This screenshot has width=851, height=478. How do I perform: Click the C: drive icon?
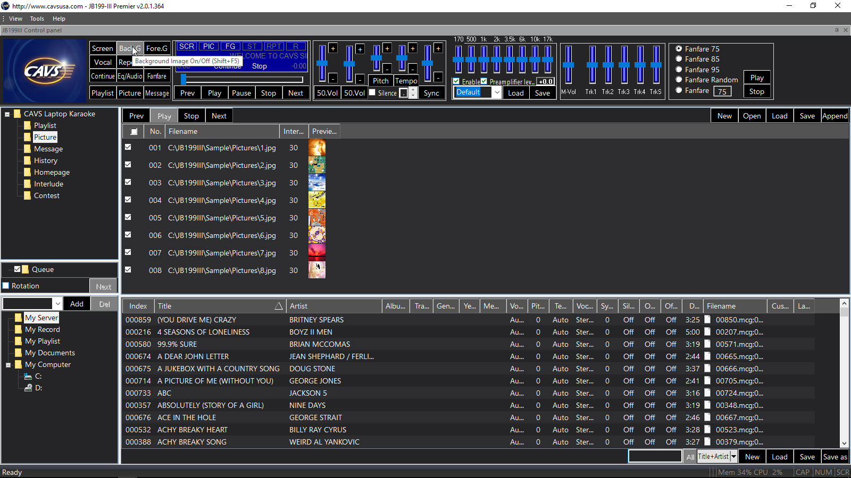28,376
